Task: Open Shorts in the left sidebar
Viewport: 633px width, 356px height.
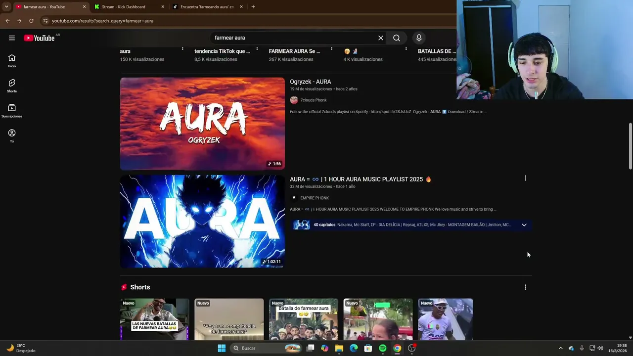Action: point(12,86)
